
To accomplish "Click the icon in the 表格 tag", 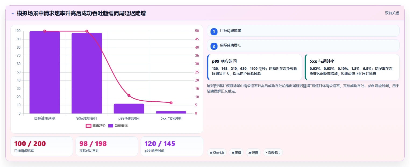I will (233, 153).
